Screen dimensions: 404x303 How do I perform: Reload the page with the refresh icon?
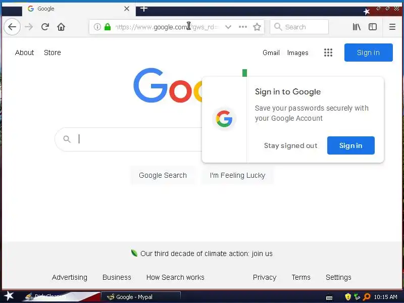pos(45,27)
